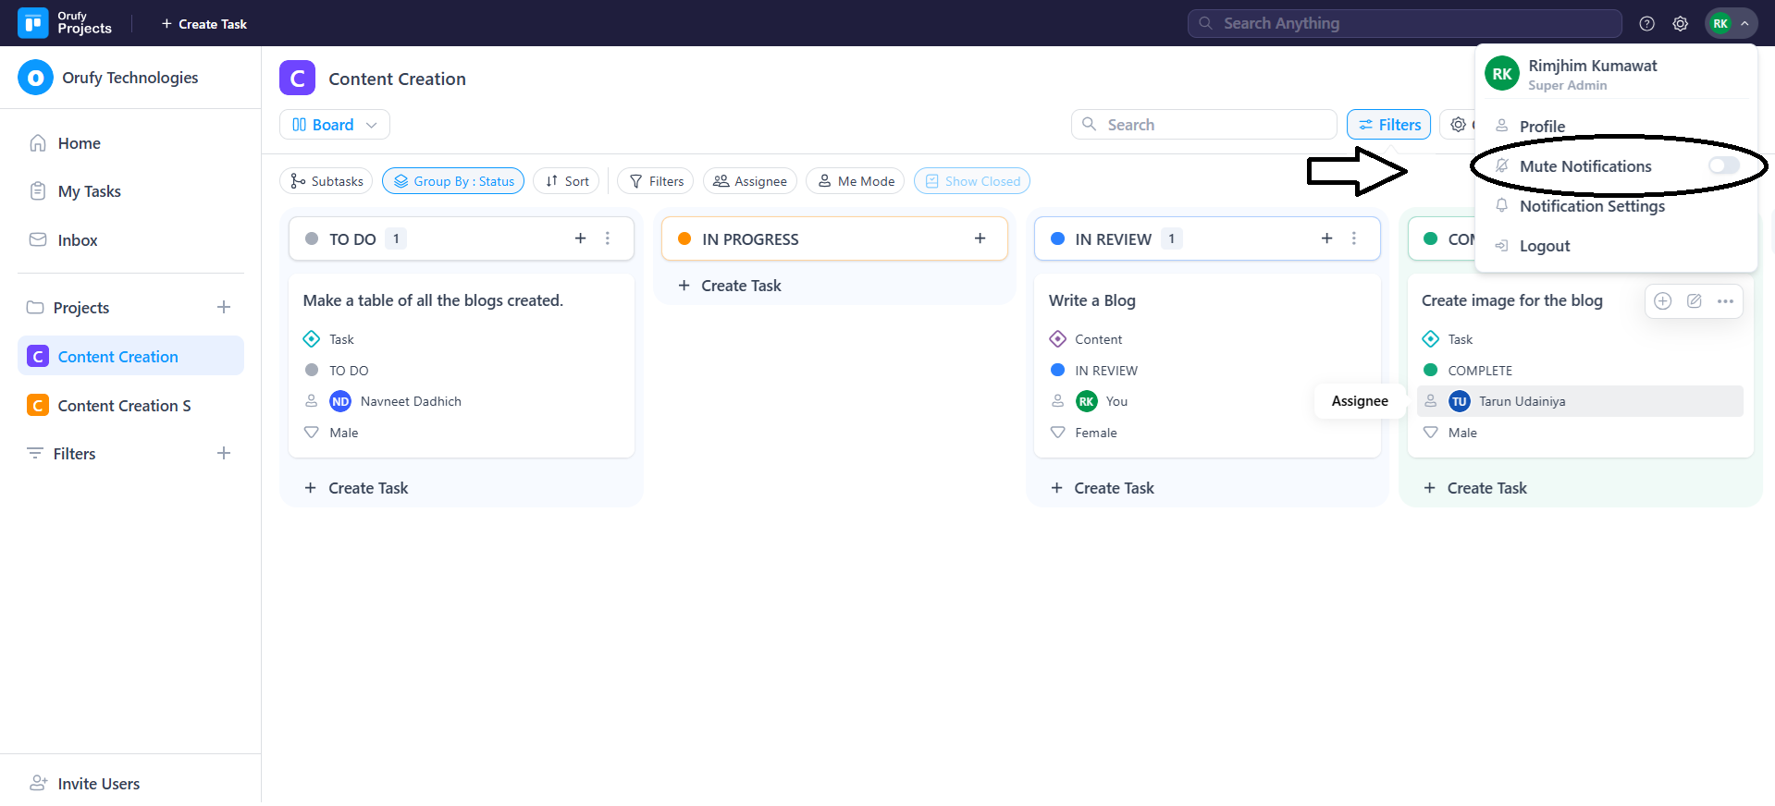The height and width of the screenshot is (806, 1775).
Task: Toggle the Show Closed option
Action: coord(971,181)
